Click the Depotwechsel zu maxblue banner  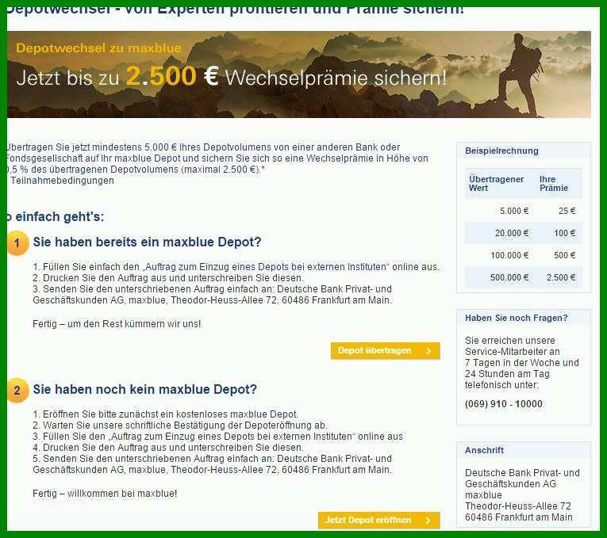pos(299,74)
